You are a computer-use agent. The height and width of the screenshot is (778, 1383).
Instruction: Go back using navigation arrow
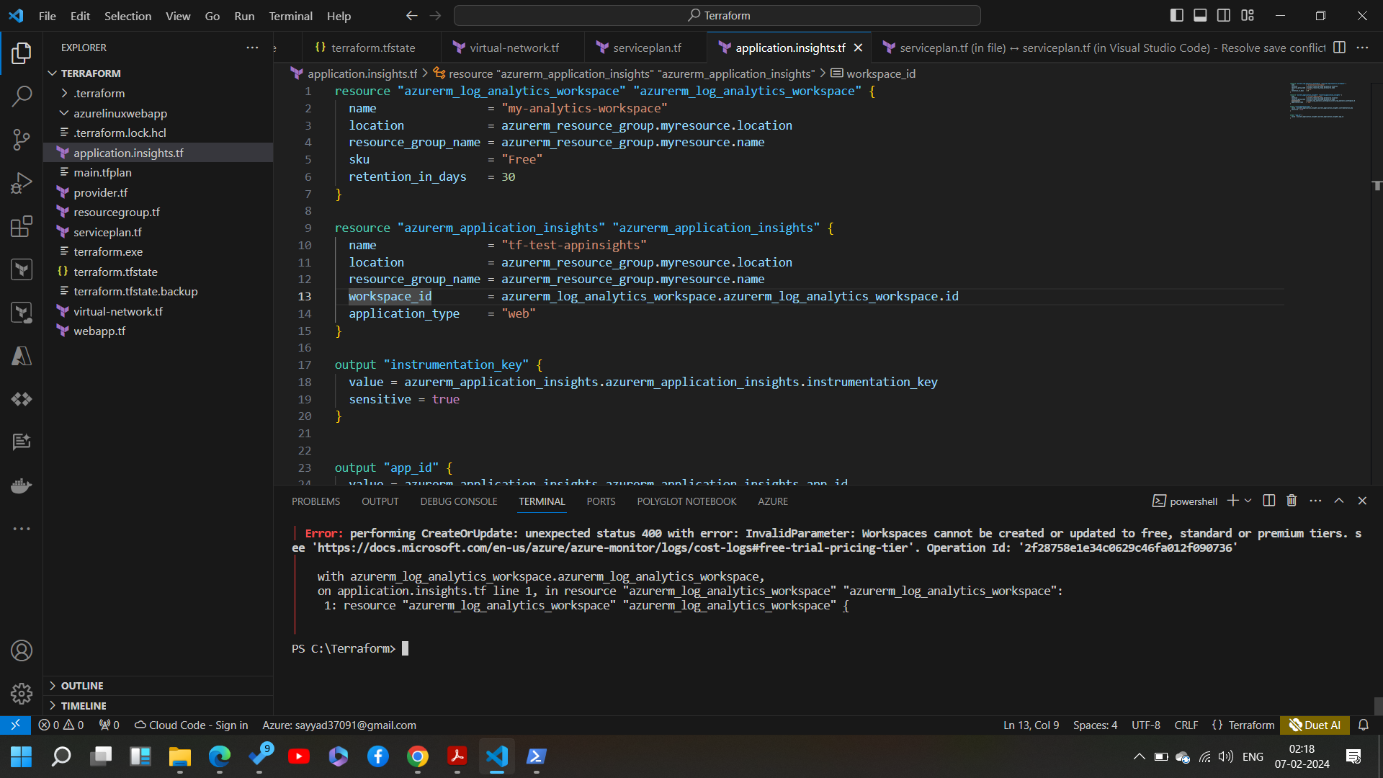pyautogui.click(x=411, y=15)
